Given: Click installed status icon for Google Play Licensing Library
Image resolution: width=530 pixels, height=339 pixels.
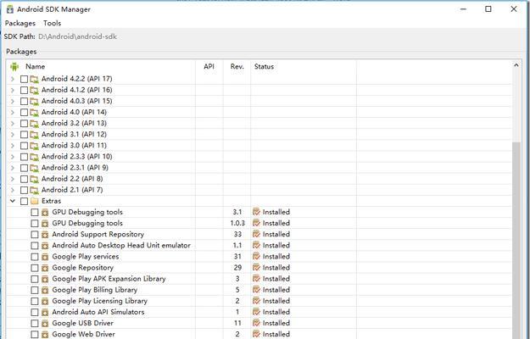Looking at the screenshot, I should (257, 301).
